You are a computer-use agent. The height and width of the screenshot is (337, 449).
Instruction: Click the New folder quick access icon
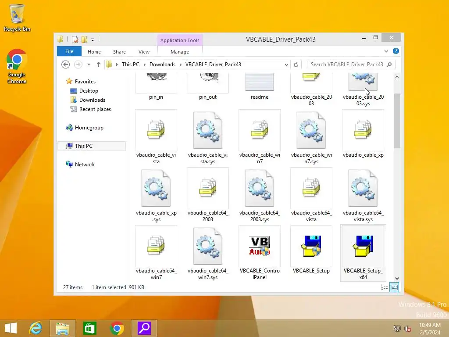point(84,39)
